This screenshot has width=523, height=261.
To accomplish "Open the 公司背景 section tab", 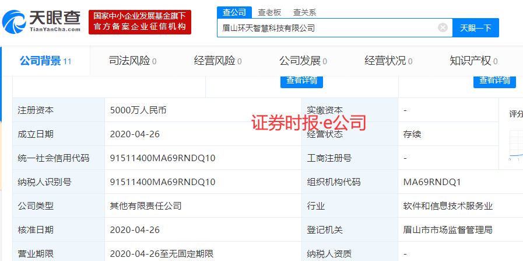I will [45, 61].
